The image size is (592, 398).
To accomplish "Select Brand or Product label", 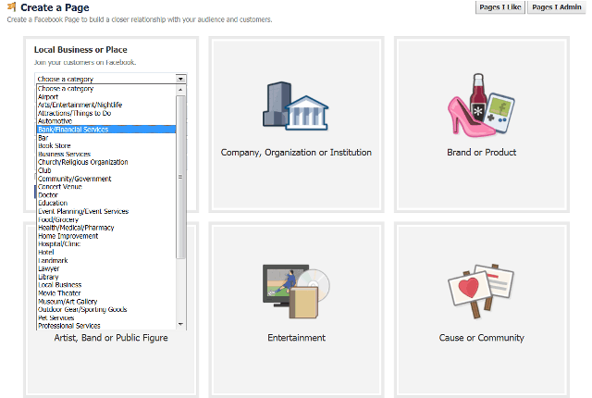I will pyautogui.click(x=481, y=153).
